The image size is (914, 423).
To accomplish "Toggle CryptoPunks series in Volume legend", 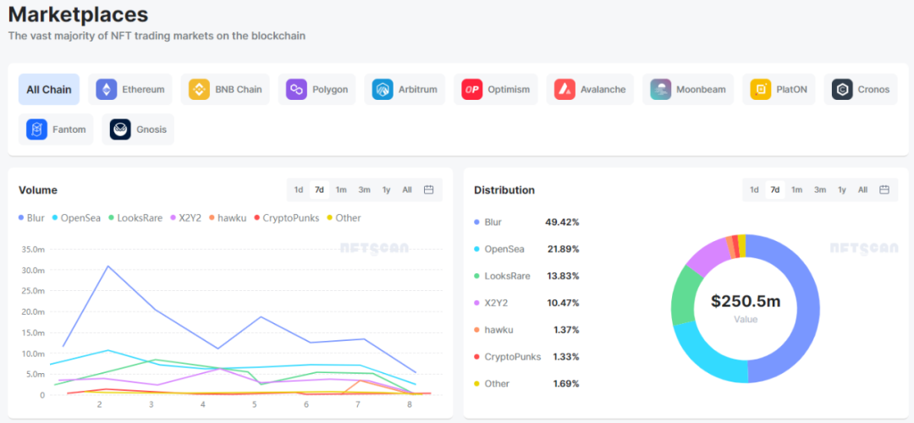I will (286, 218).
